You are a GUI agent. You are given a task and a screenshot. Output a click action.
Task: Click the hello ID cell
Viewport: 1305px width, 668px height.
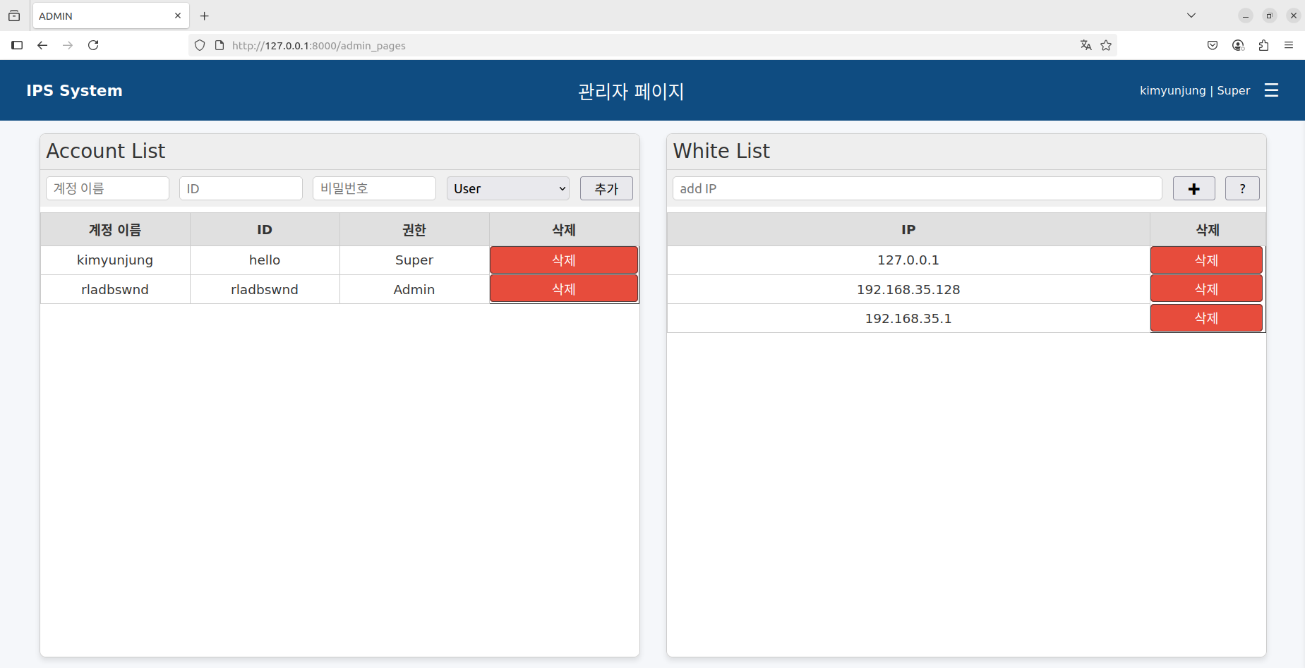[x=265, y=260]
